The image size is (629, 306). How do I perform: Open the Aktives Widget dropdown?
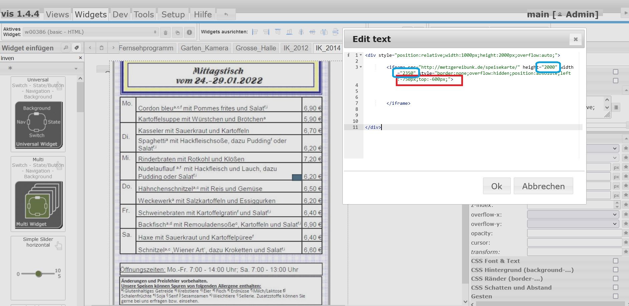pyautogui.click(x=91, y=32)
